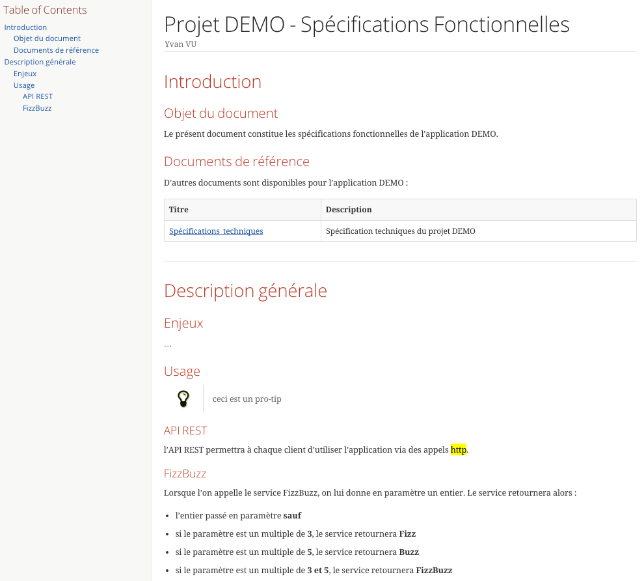Jump to Objet du document via sidebar
The image size is (644, 581).
coord(47,38)
